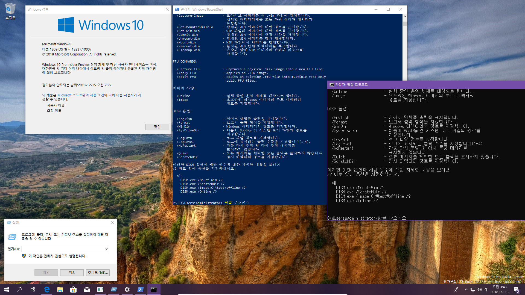Open Task View on the taskbar
The height and width of the screenshot is (295, 525).
click(33, 290)
